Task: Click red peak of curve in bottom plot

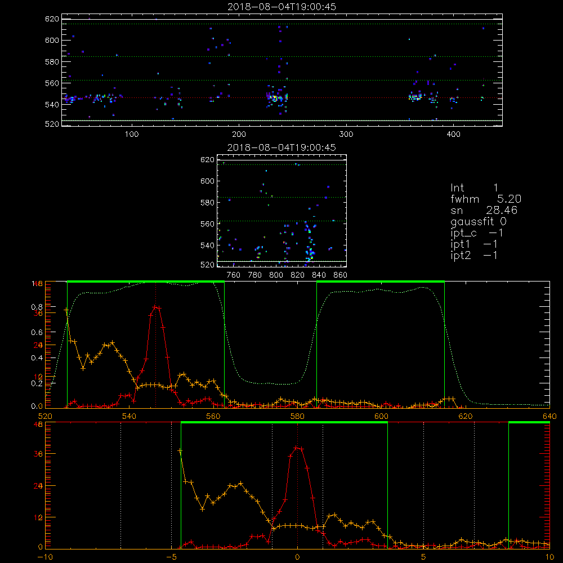Action: coord(297,448)
